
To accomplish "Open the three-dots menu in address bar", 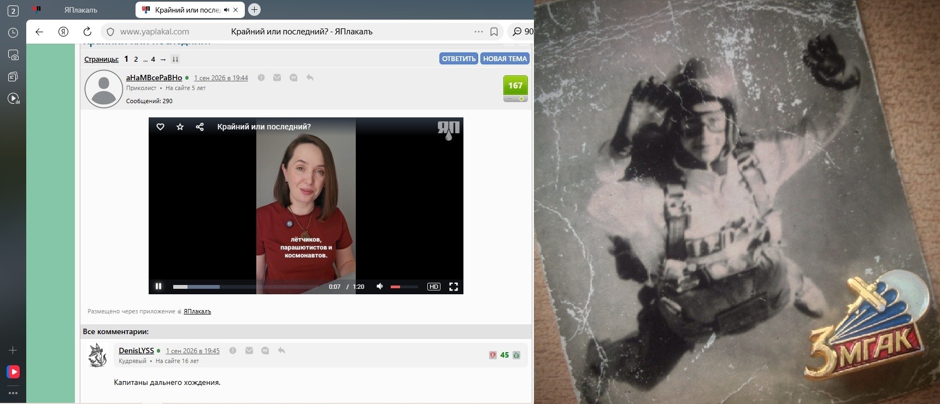I will pos(479,32).
